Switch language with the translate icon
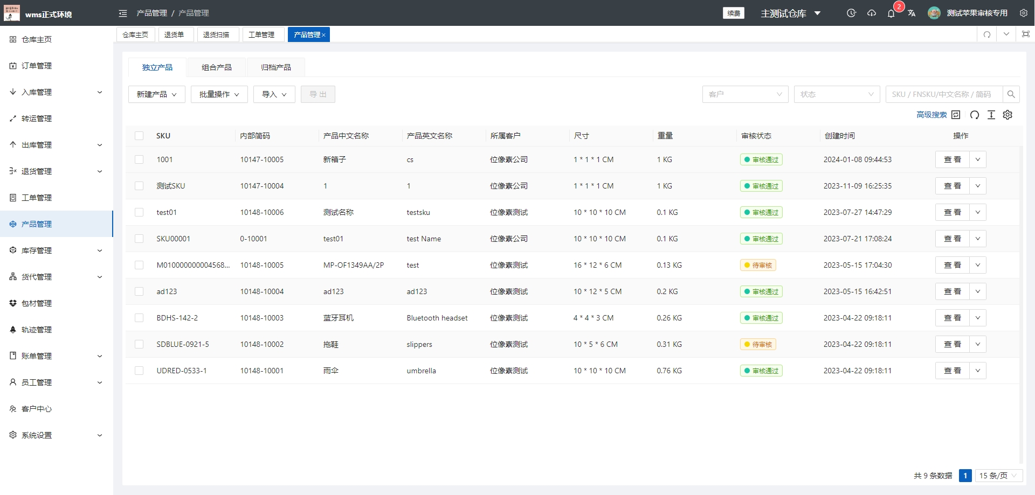The width and height of the screenshot is (1035, 495). pyautogui.click(x=912, y=13)
